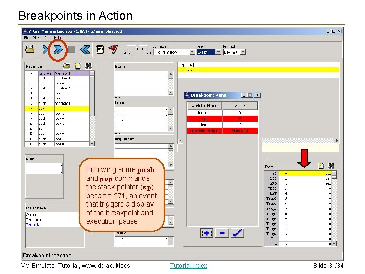This screenshot has width=365, height=274.
Task: Rewind the program with the back double-arrow
Action: click(x=85, y=49)
